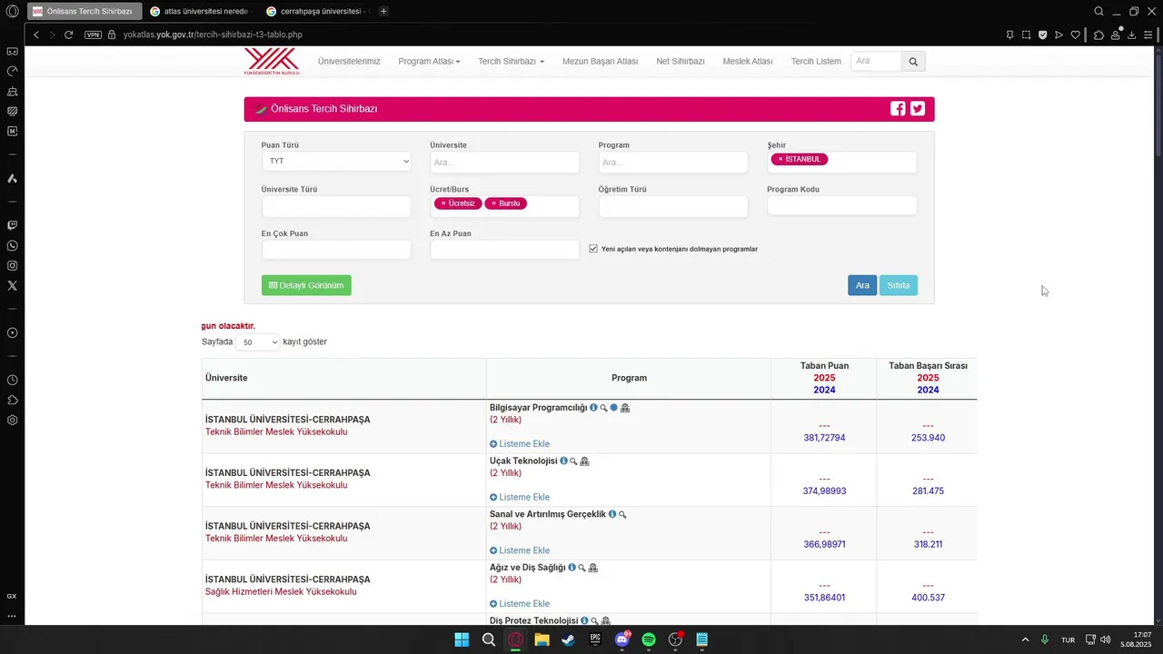Show hidden system tray icons chevron
Viewport: 1163px width, 654px height.
click(1026, 639)
